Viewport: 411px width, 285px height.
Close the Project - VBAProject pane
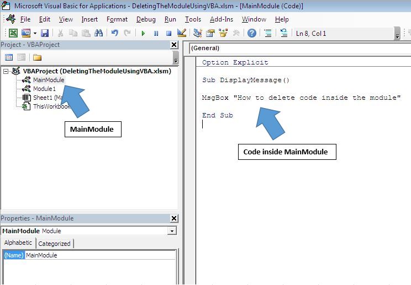point(174,45)
